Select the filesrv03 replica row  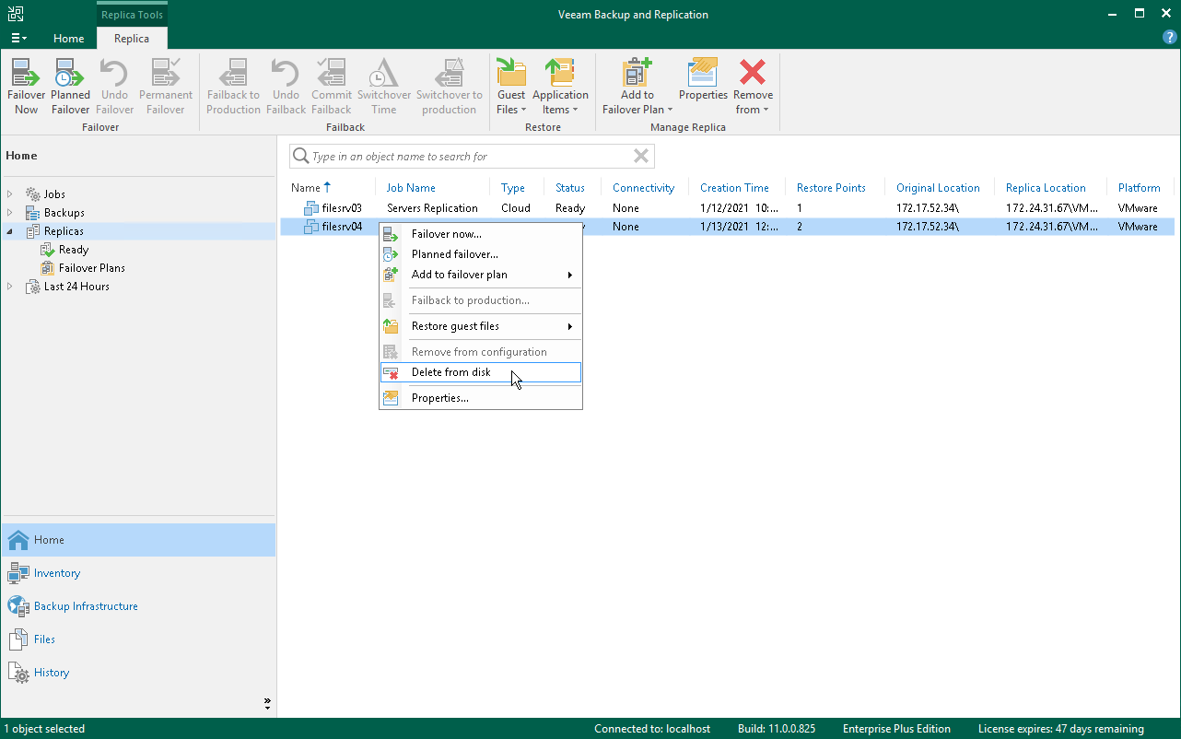[x=727, y=208]
